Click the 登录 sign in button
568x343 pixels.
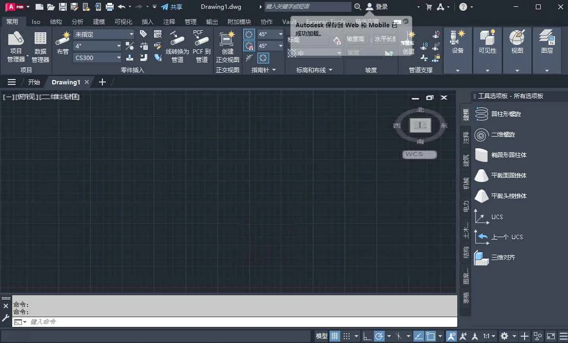[377, 6]
